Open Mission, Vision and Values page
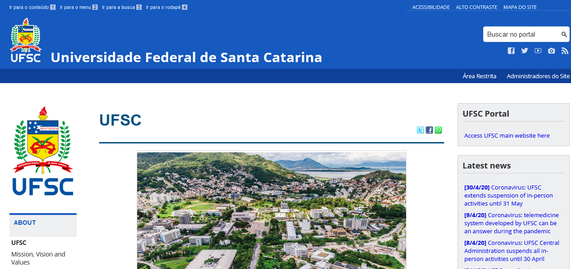Viewport: 571px width, 269px height. (38, 258)
